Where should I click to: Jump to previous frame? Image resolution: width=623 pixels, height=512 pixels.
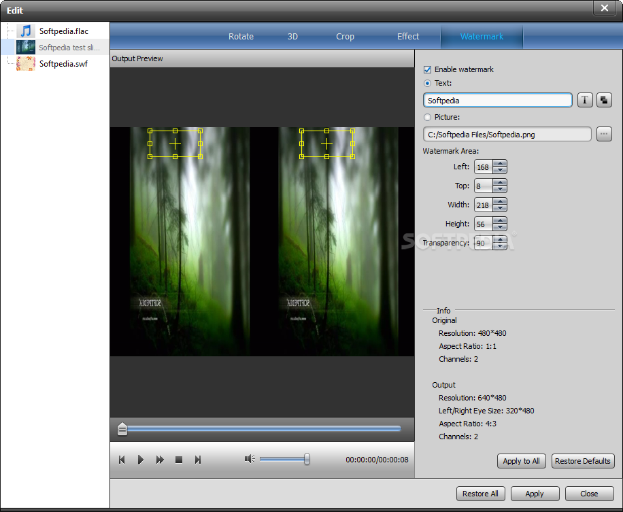pyautogui.click(x=122, y=460)
